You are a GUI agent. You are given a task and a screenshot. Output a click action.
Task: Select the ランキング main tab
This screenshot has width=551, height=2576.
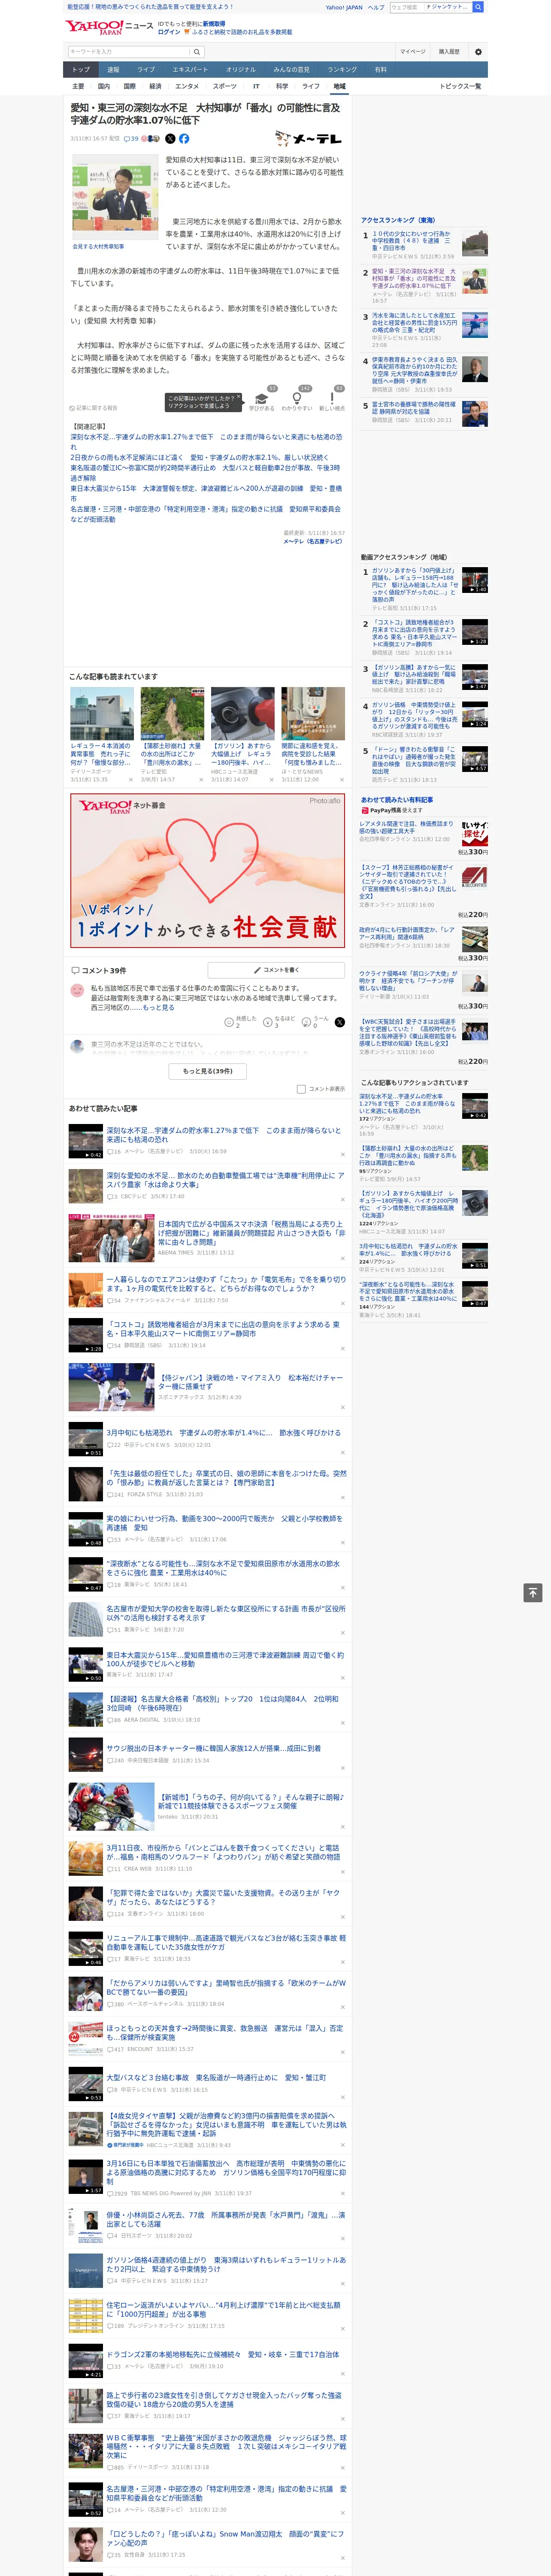pyautogui.click(x=342, y=70)
